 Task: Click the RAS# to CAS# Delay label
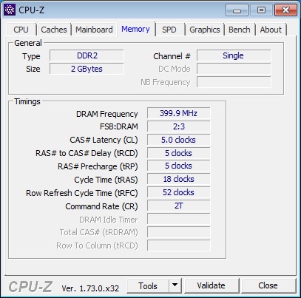pyautogui.click(x=87, y=153)
